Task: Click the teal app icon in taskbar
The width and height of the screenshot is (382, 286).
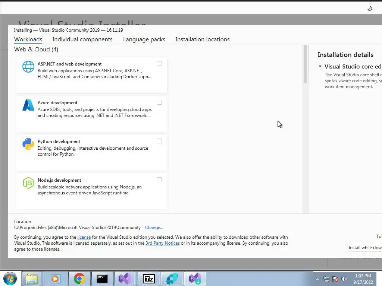Action: coord(172,279)
